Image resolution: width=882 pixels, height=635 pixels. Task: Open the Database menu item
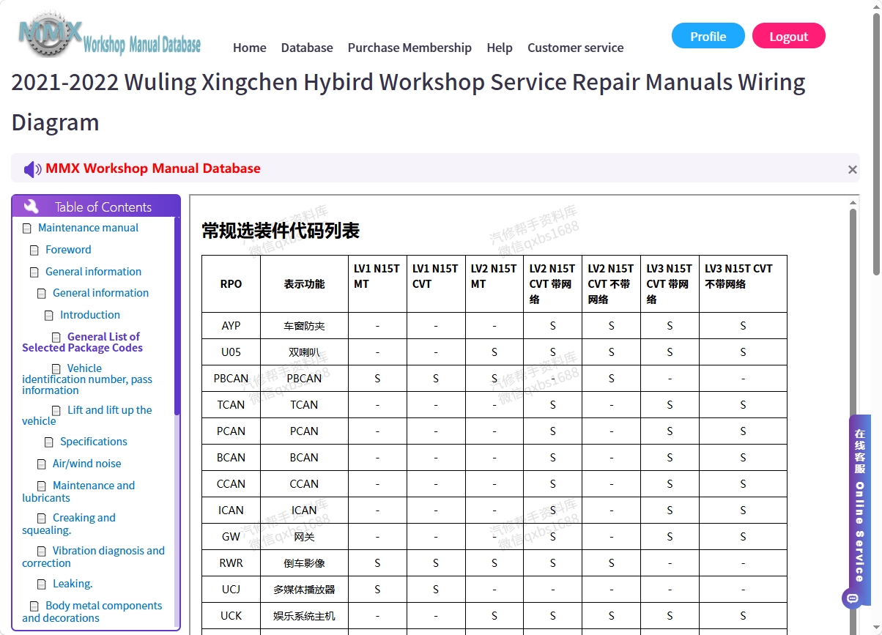pyautogui.click(x=307, y=48)
